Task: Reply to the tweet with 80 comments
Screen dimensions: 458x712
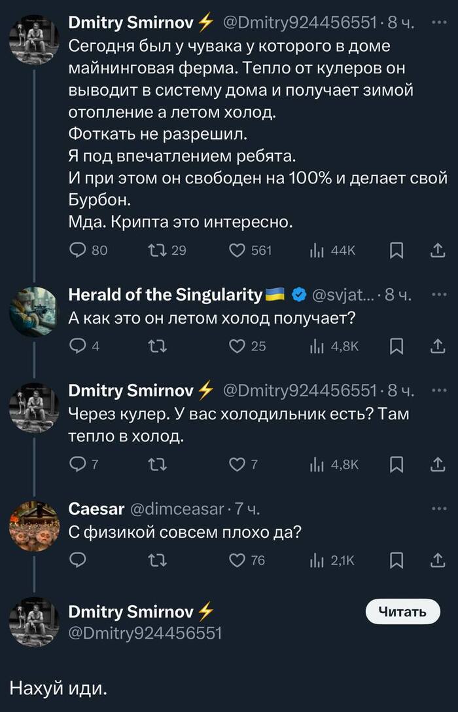Action: [x=77, y=250]
